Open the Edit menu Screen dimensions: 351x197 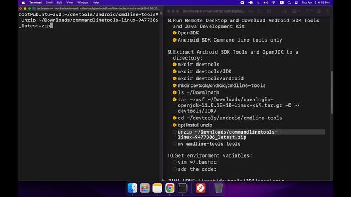pos(59,3)
